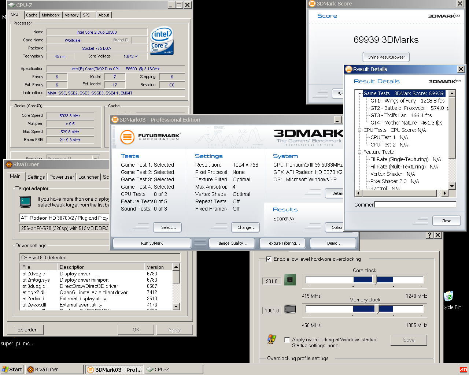This screenshot has width=469, height=375.
Task: Collapse the CPU Tests tree node
Action: coord(360,130)
